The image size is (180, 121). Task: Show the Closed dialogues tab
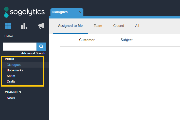pos(119,26)
